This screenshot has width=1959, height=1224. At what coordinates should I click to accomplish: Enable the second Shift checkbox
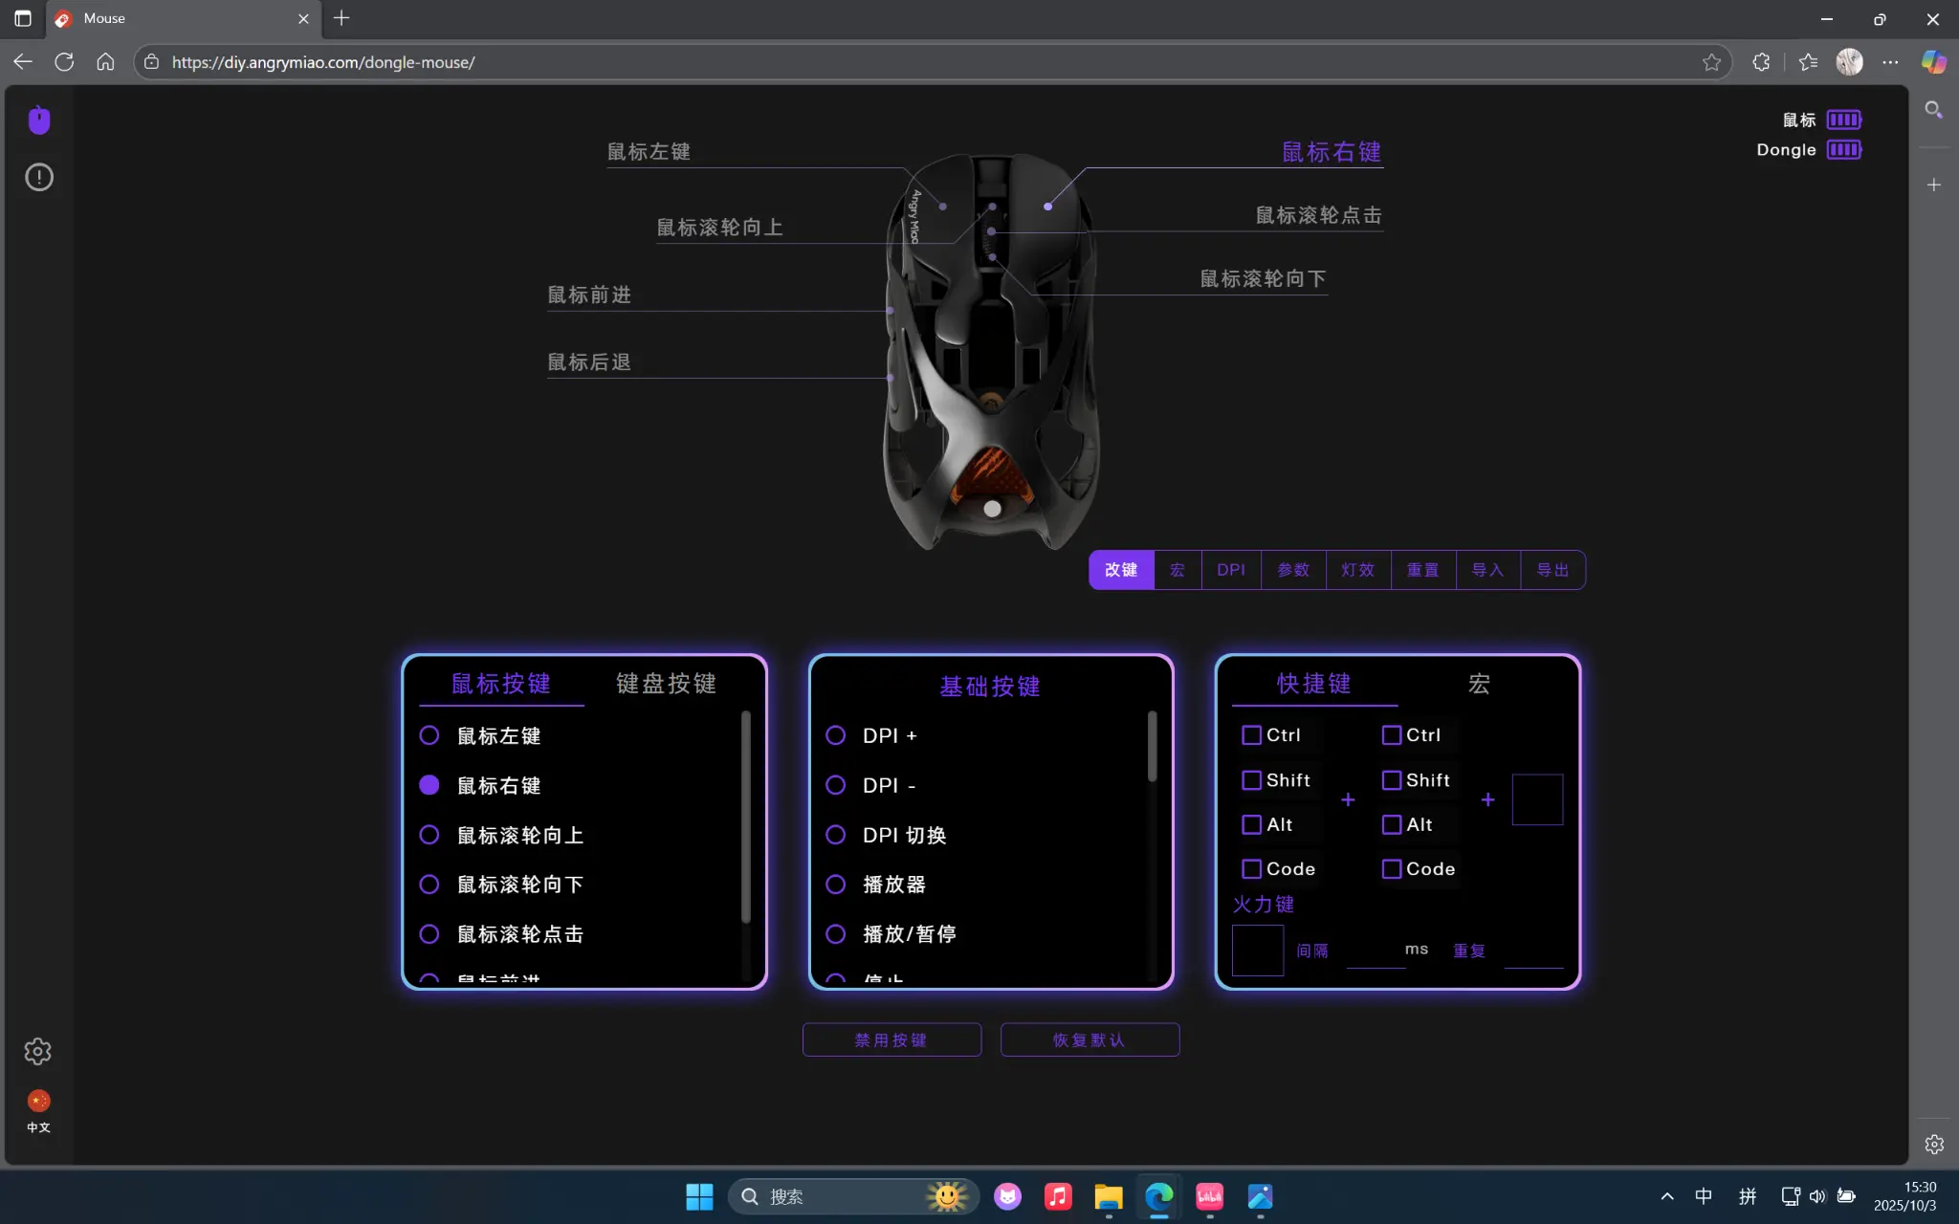point(1391,780)
